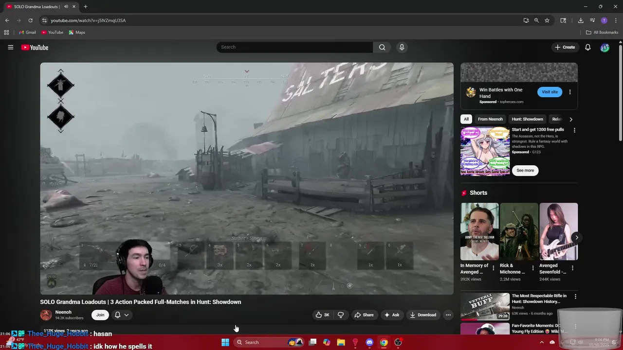Image resolution: width=623 pixels, height=350 pixels.
Task: Open Neenoh channel avatar
Action: tap(46, 315)
